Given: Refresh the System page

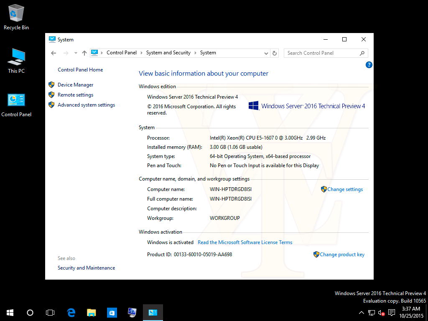Looking at the screenshot, I should tap(274, 53).
